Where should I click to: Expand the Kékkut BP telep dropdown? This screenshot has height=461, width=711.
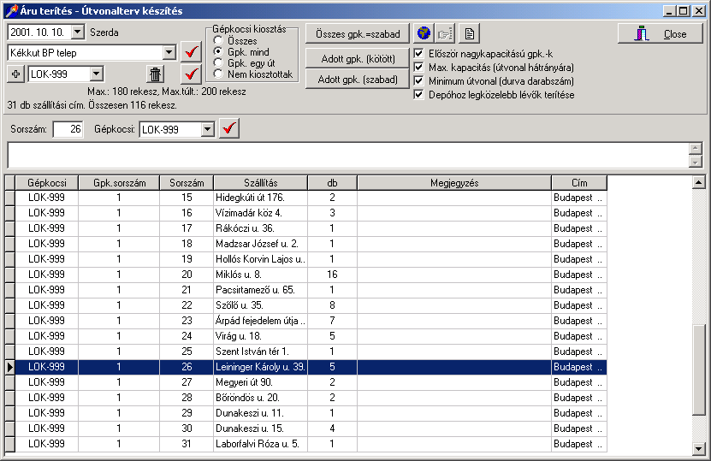(x=169, y=53)
